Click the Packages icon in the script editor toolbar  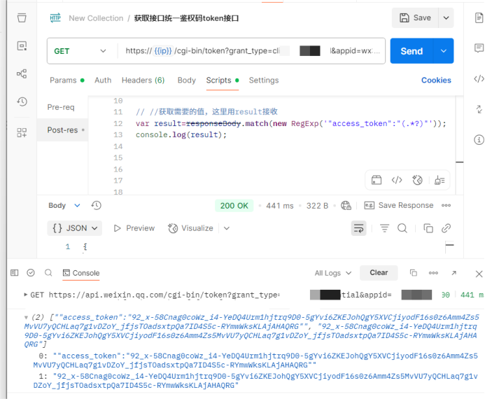[x=377, y=180]
